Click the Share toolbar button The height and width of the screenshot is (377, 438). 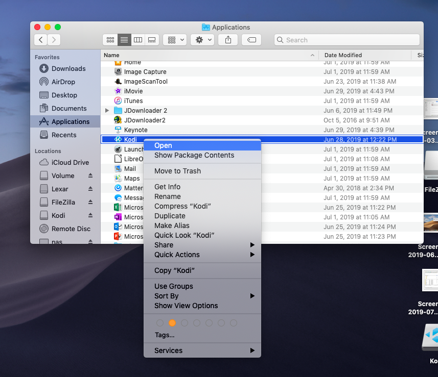(228, 40)
